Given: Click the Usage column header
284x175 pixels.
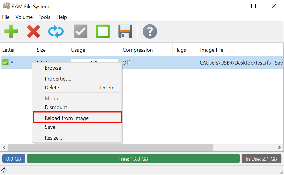Looking at the screenshot, I should click(95, 50).
